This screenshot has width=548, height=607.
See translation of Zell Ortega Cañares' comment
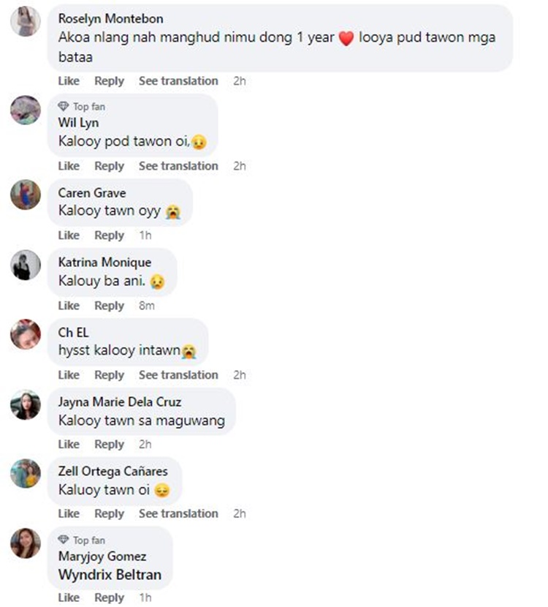178,514
